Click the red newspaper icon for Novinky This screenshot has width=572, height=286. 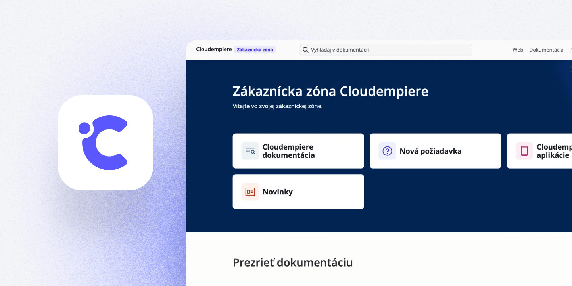(x=250, y=192)
